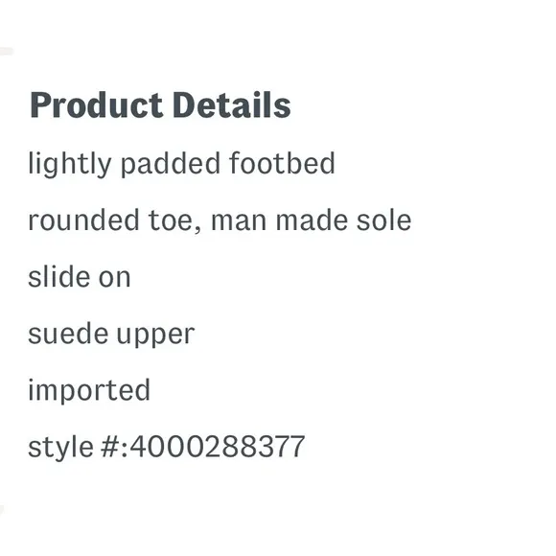Screen dimensions: 556x556
Task: Click the phrase 'man made'
Action: coord(279,220)
